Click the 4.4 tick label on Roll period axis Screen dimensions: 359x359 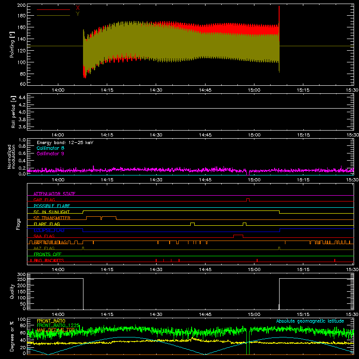22,97
